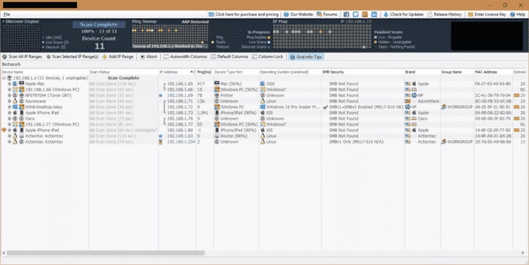Open the Facebook icon link in toolbar
This screenshot has height=265, width=529.
coord(346,14)
